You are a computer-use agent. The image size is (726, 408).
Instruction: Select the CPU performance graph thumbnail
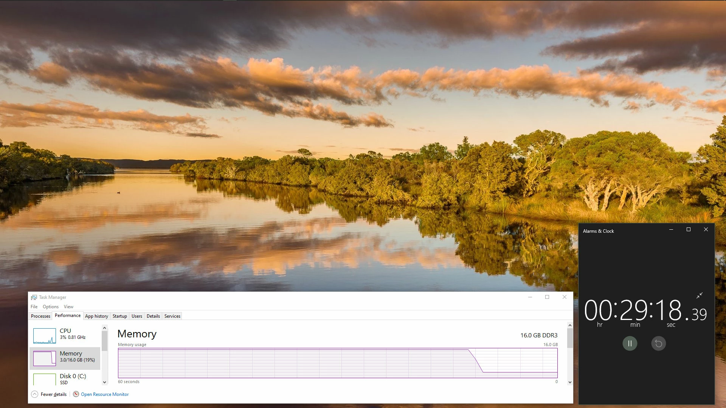click(x=45, y=335)
